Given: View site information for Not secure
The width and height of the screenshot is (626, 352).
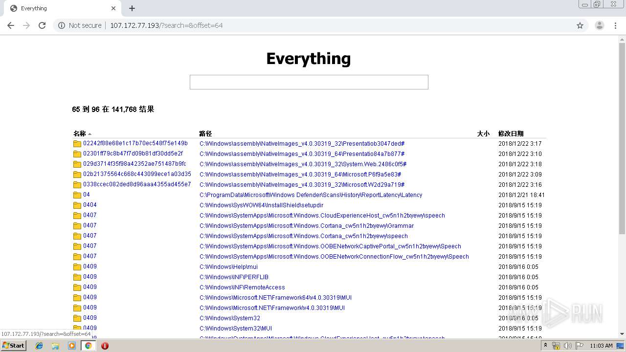Looking at the screenshot, I should (x=80, y=25).
